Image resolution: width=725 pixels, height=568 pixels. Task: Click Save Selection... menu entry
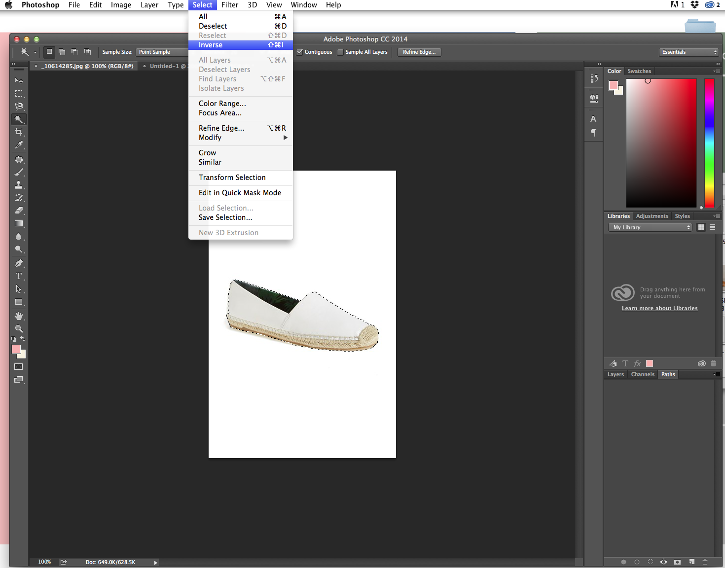pyautogui.click(x=241, y=217)
